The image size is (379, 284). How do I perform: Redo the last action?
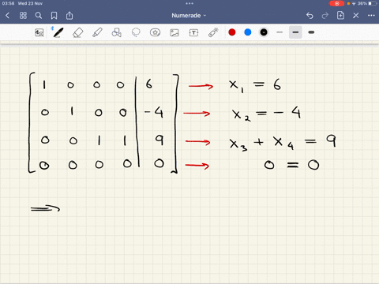tap(325, 16)
